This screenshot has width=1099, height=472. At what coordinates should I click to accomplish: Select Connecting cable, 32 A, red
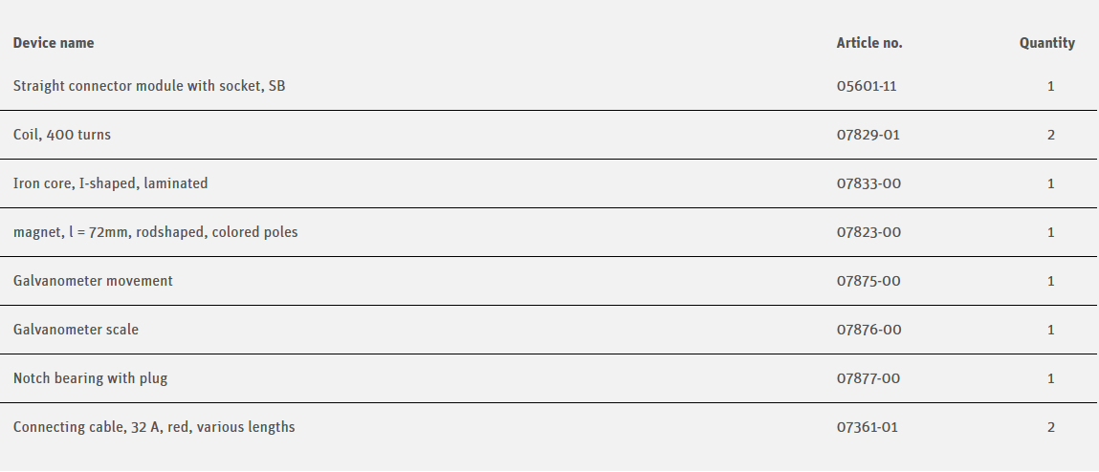pyautogui.click(x=154, y=427)
